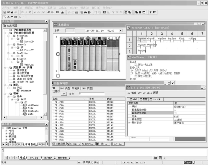
Task: Select Ethernet in the project tree
Action: point(26,91)
